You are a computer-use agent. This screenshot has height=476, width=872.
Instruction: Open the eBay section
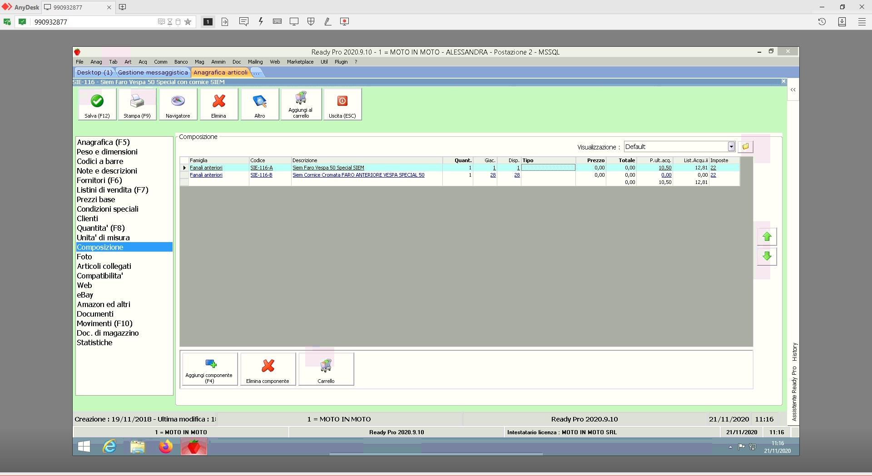(85, 295)
